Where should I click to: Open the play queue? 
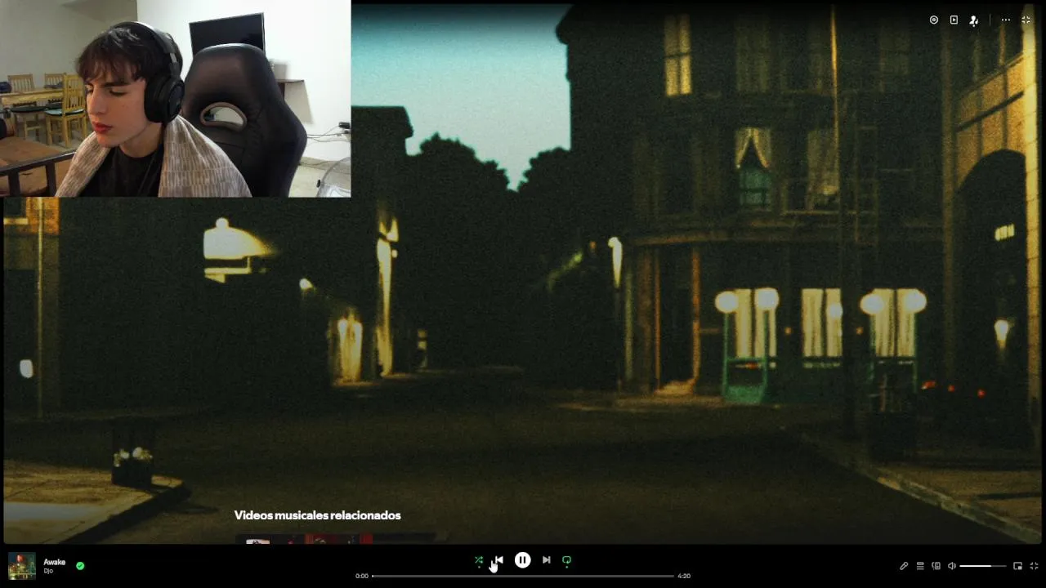(920, 566)
